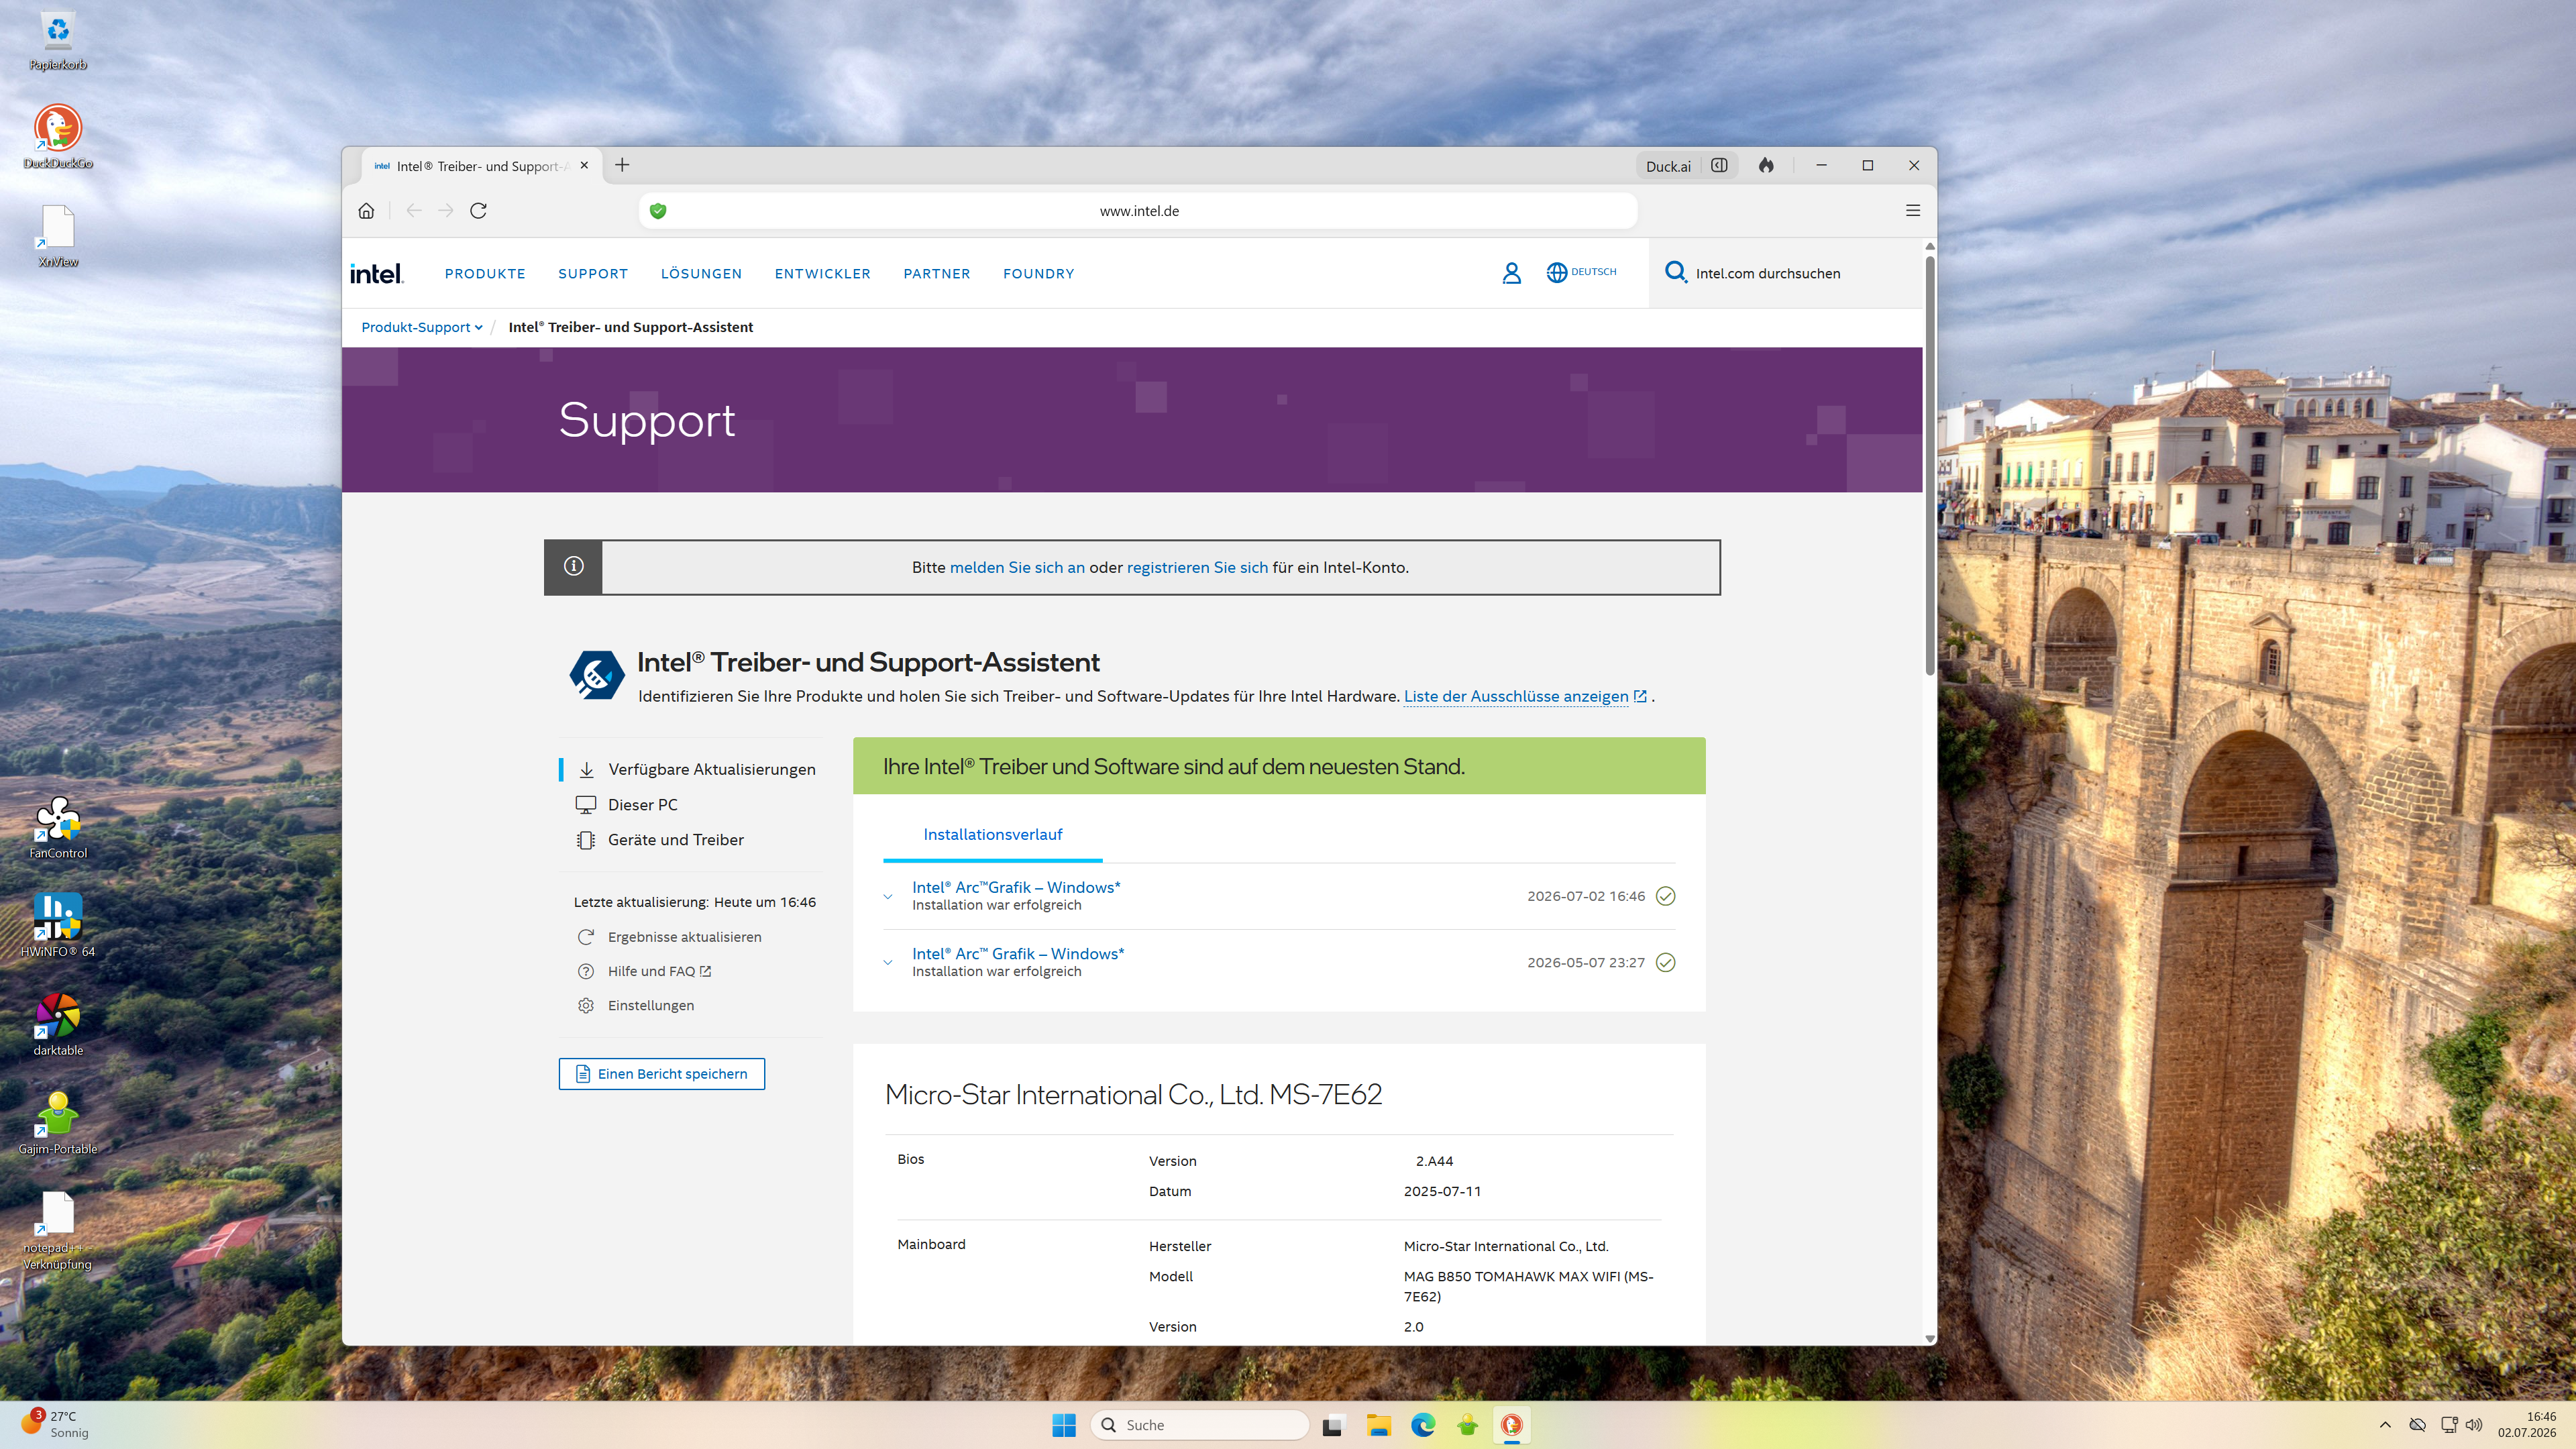Expand the Intel Arc Grafik 2026-07-02 entry
The image size is (2576, 1449).
pyautogui.click(x=887, y=897)
